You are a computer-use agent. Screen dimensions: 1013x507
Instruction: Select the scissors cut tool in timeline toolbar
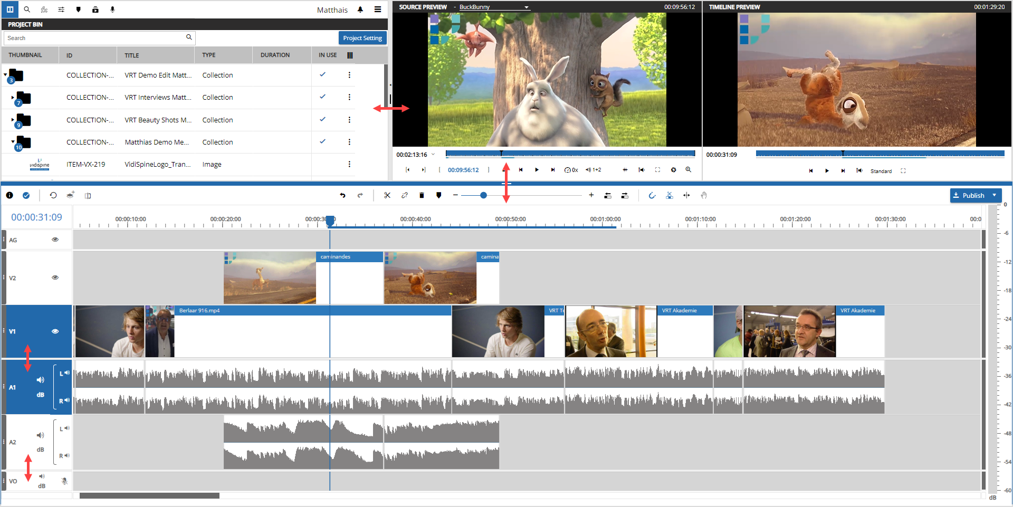(x=387, y=195)
